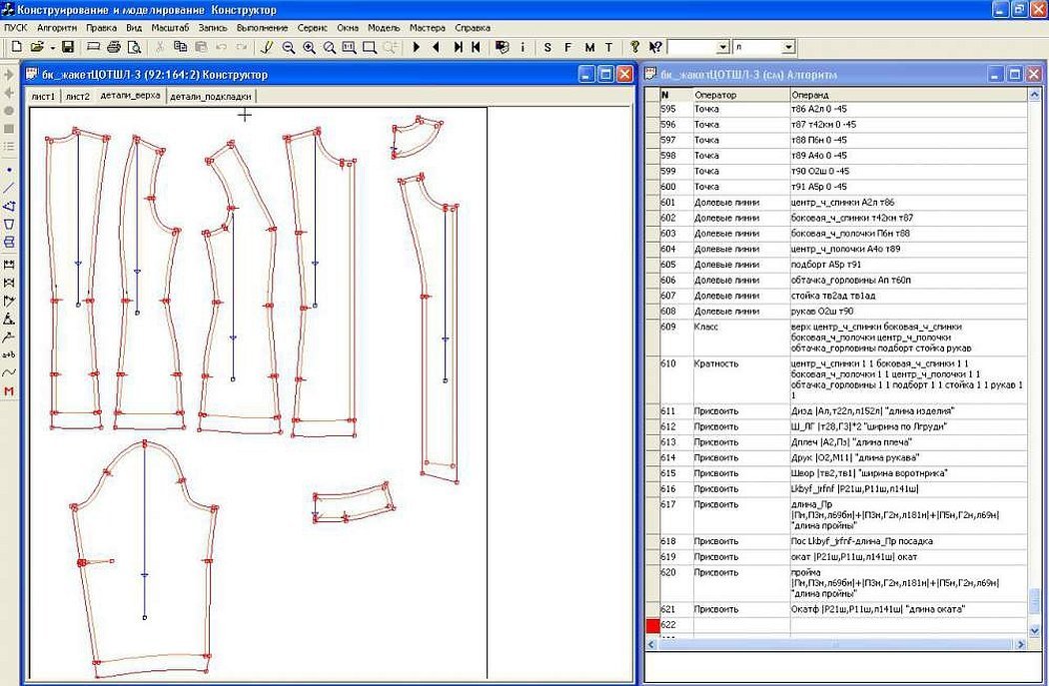Click the Zoom to window rectangle icon
This screenshot has height=686, width=1049.
pyautogui.click(x=370, y=47)
